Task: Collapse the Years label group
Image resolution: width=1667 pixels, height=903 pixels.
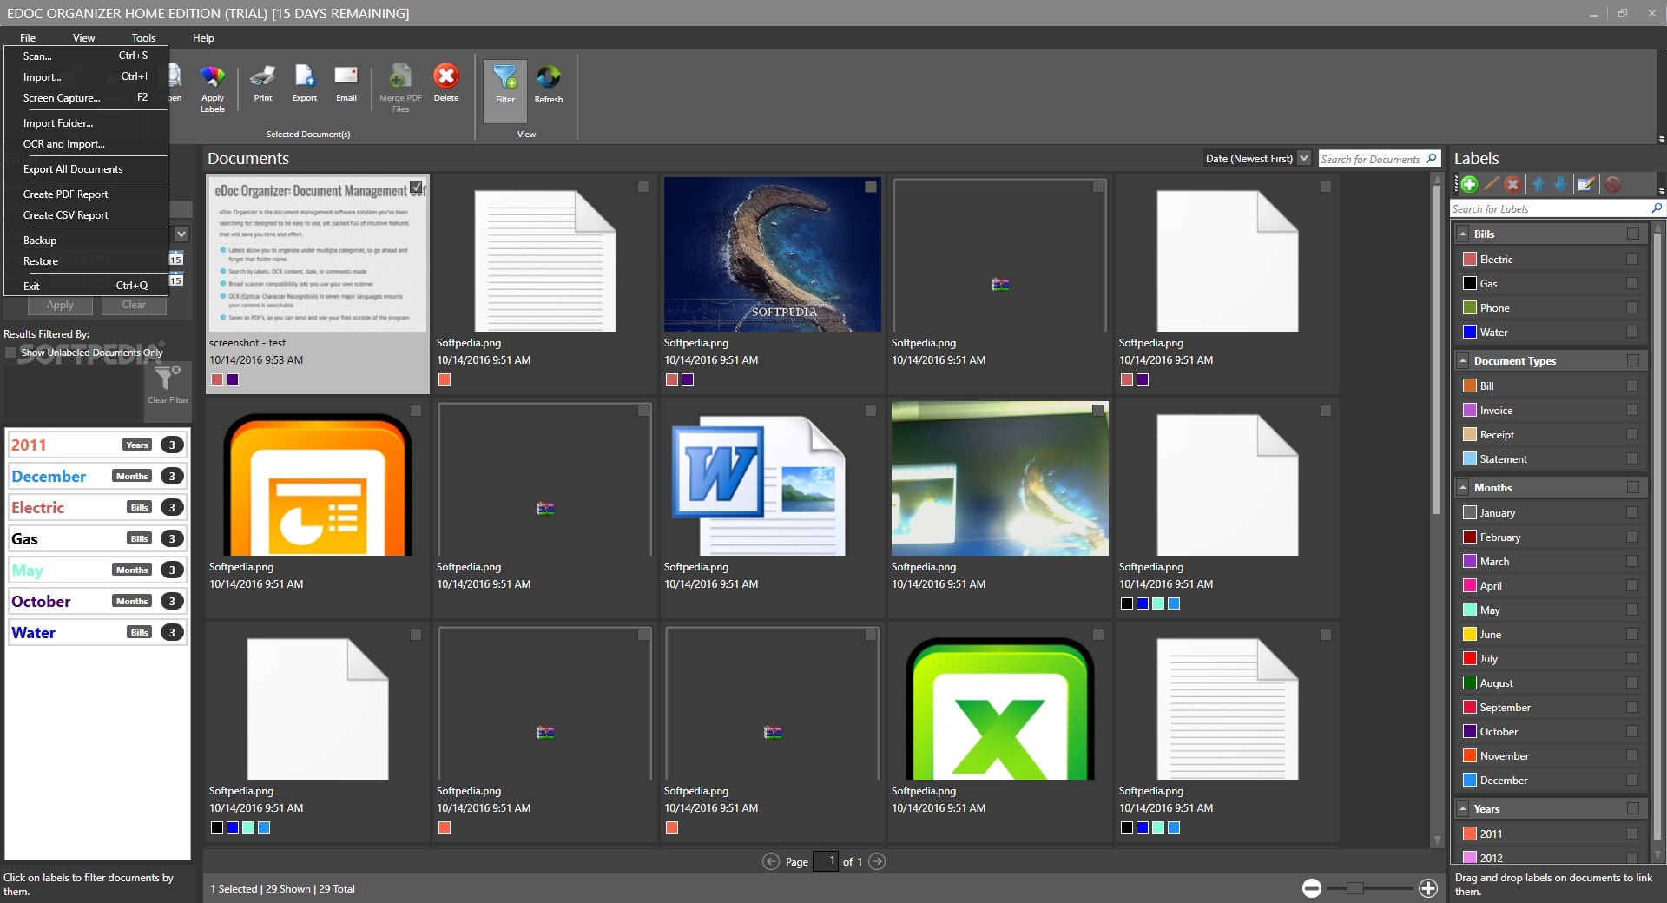Action: 1463,808
